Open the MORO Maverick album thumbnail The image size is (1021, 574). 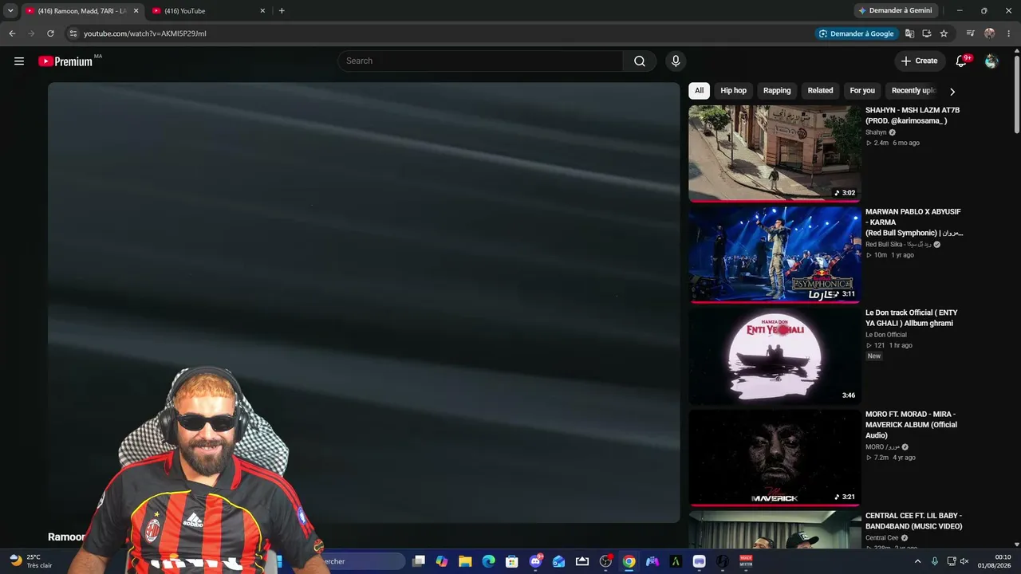coord(775,458)
